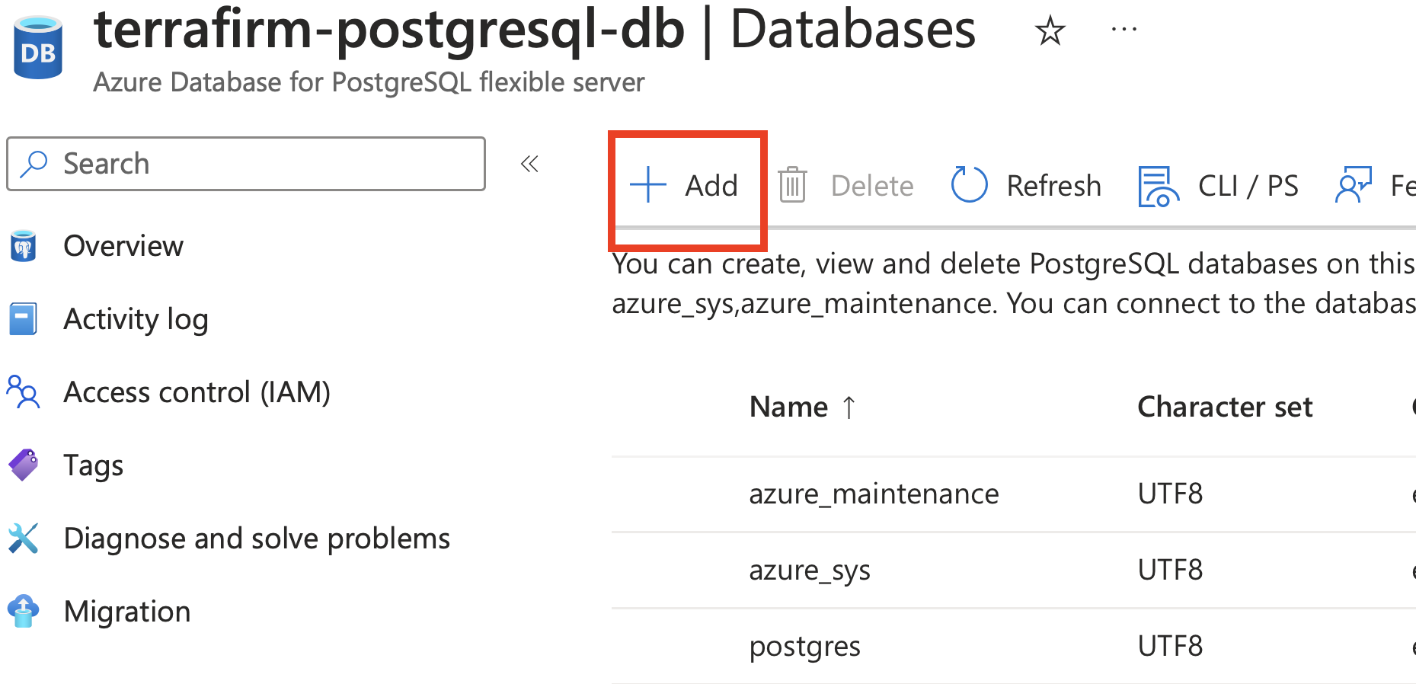Open the Overview page
This screenshot has width=1416, height=684.
[x=123, y=246]
